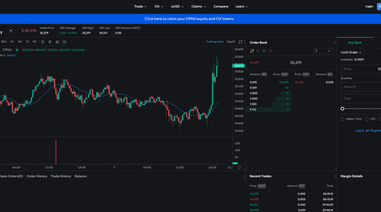Switch chart to Trading View
The image size is (381, 212).
[x=215, y=41]
